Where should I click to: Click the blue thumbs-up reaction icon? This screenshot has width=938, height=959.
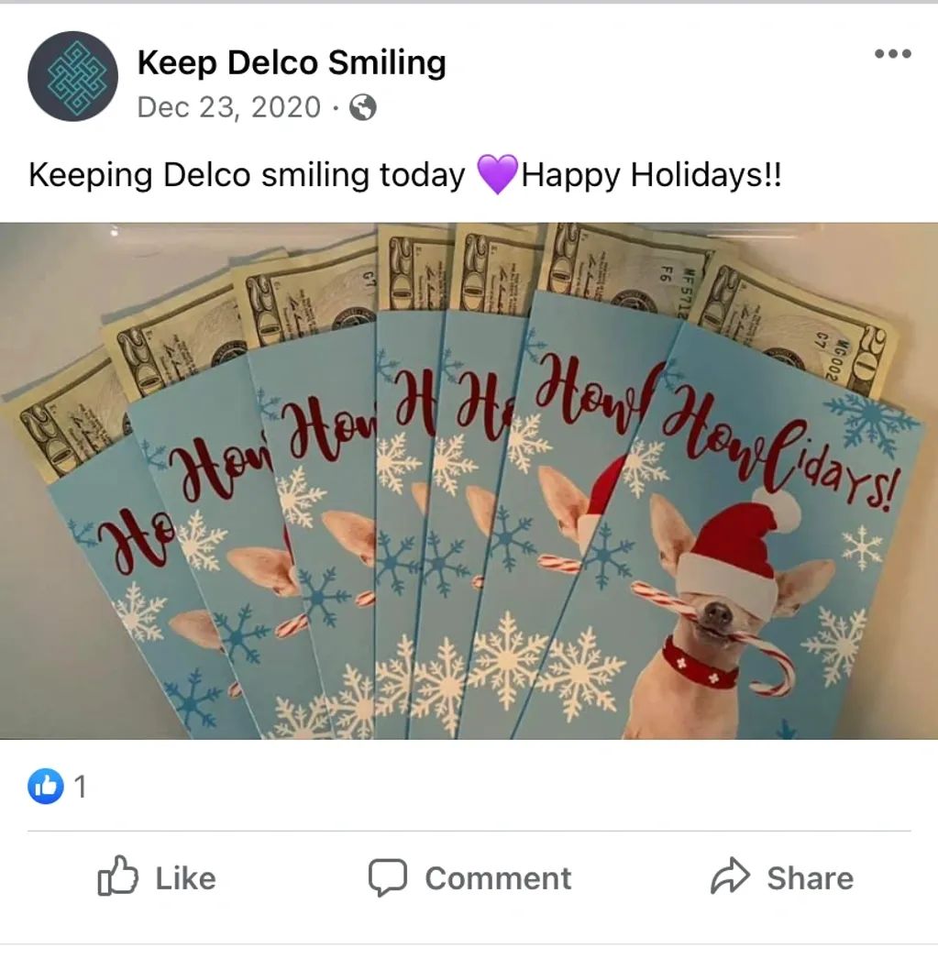click(x=46, y=786)
